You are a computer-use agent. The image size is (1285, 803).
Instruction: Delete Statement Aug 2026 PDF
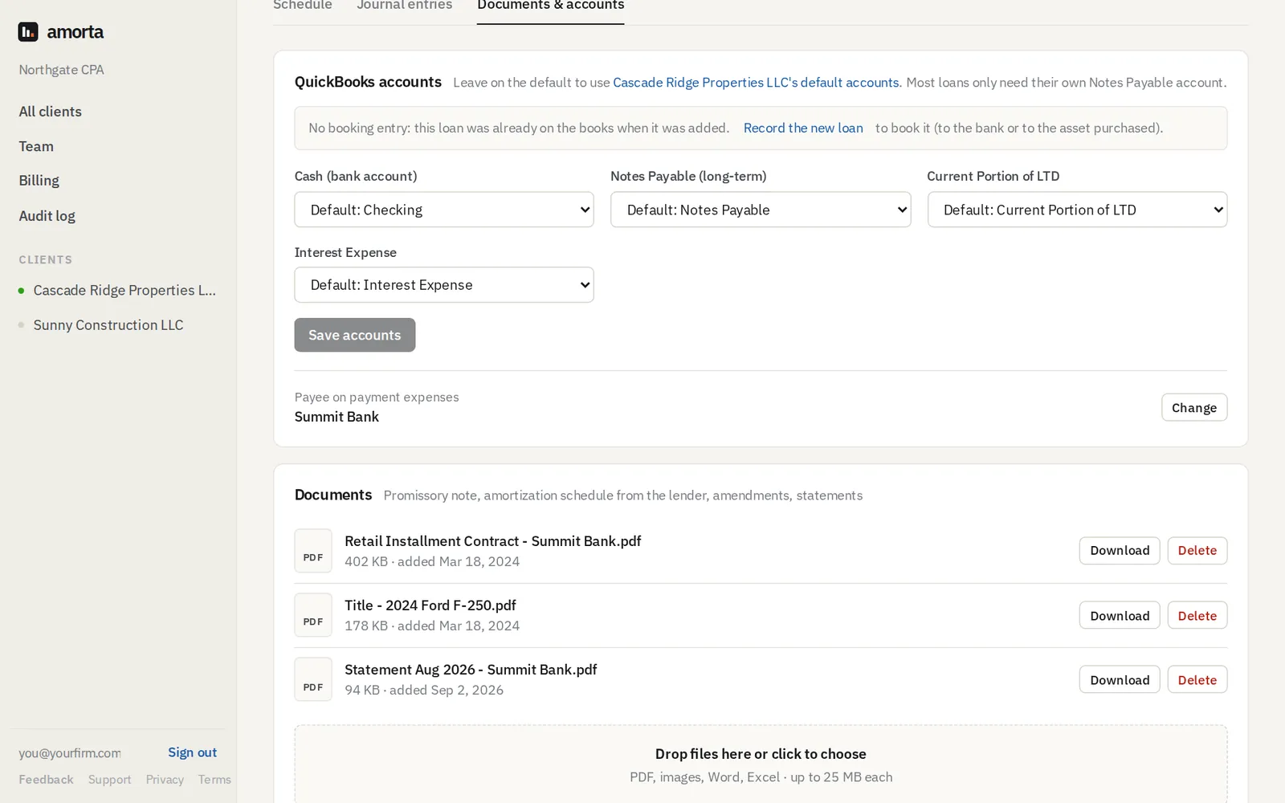[1197, 680]
